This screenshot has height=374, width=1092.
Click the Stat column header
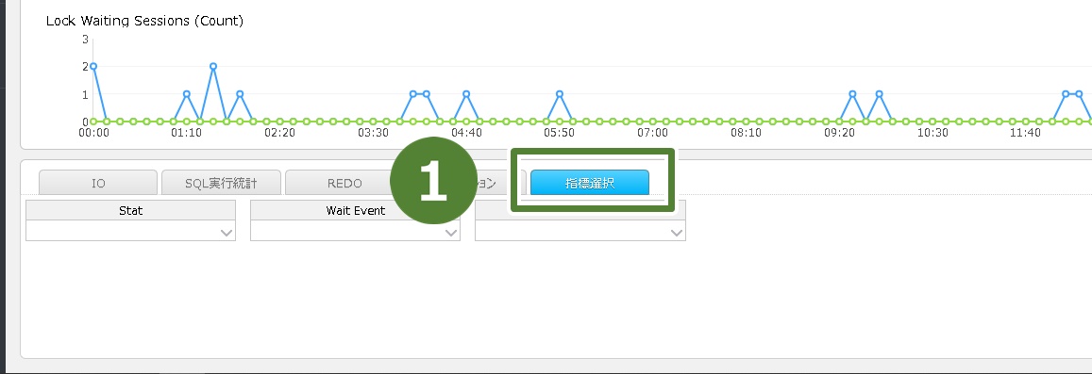pos(131,210)
